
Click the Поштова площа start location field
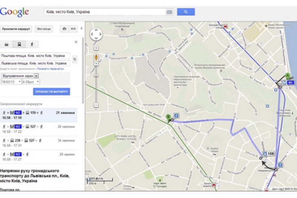[35, 56]
